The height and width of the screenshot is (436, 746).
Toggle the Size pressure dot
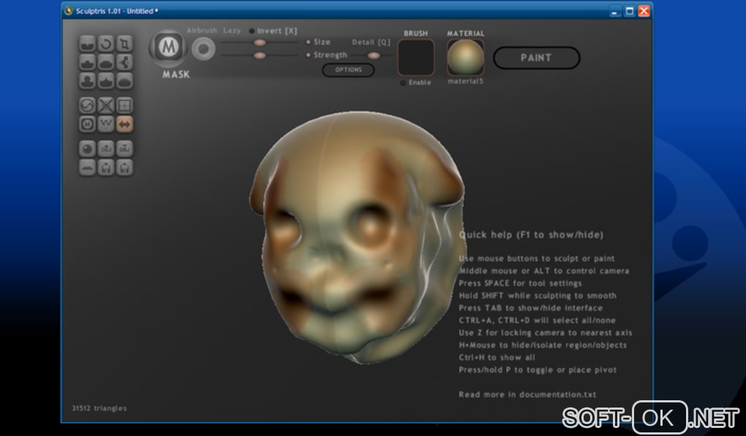point(309,42)
